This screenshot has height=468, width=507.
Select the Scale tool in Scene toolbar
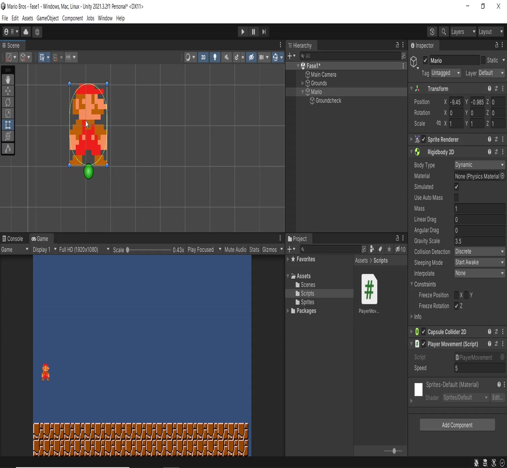click(8, 114)
